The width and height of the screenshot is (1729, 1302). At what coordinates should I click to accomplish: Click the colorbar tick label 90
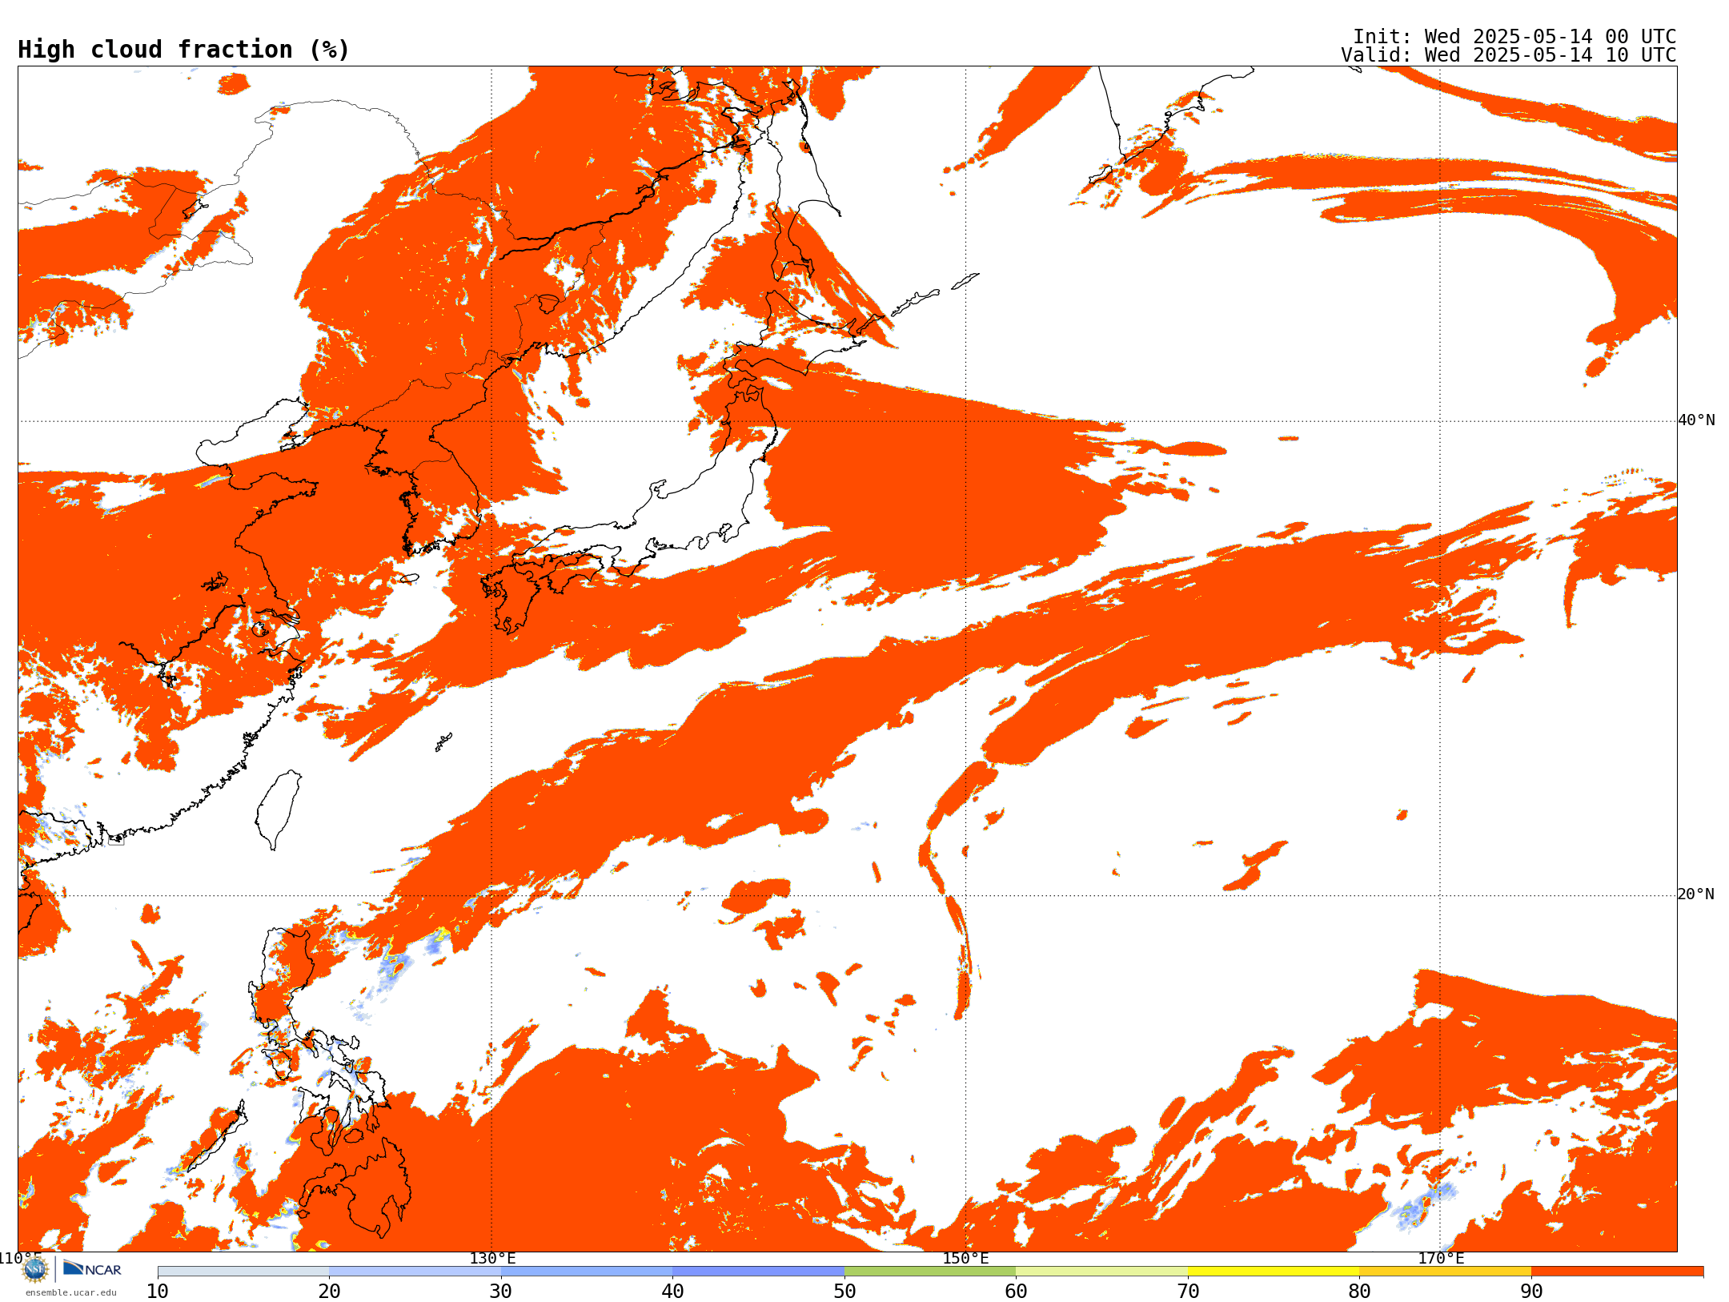(x=1531, y=1292)
